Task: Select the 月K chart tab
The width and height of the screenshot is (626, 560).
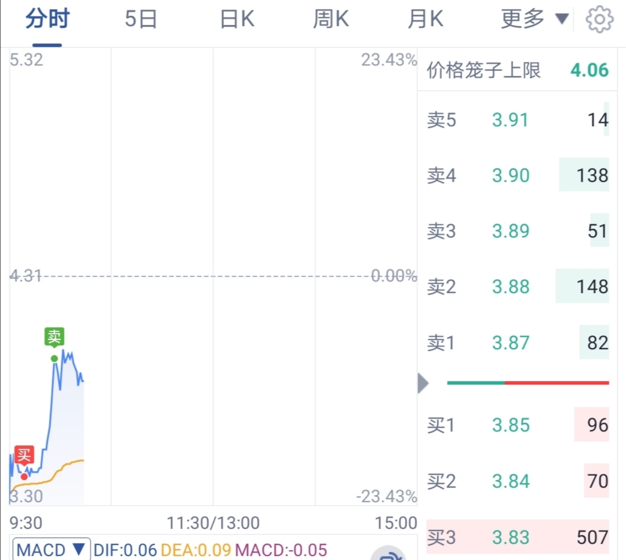Action: 425,19
